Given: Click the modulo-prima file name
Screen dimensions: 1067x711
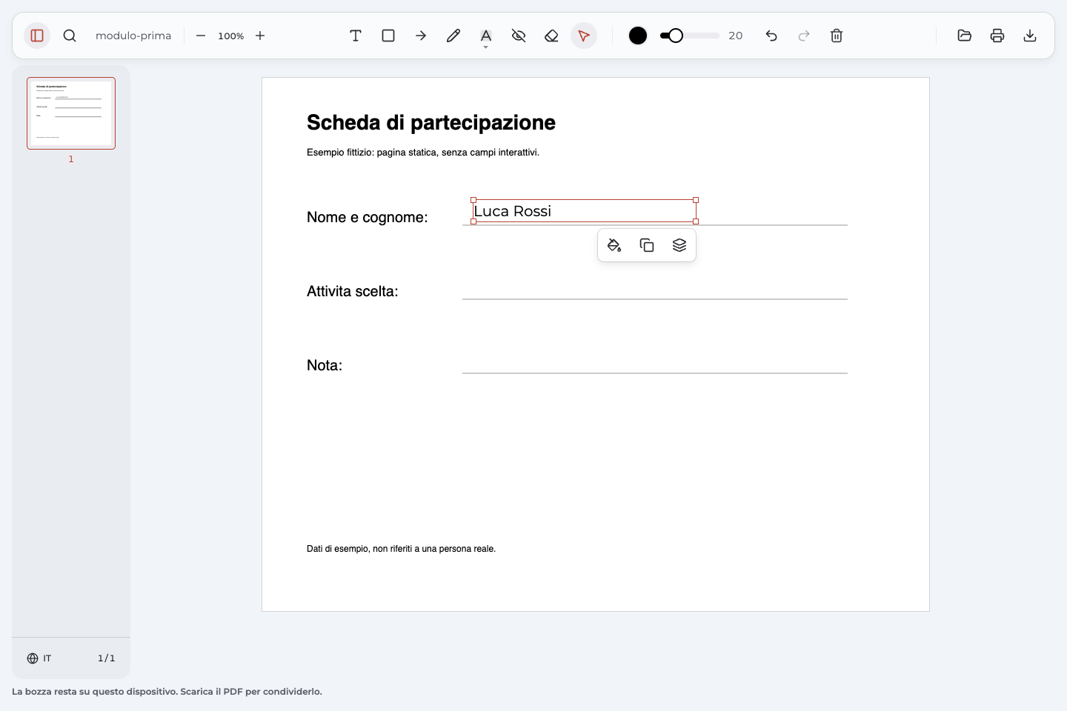Looking at the screenshot, I should [133, 36].
